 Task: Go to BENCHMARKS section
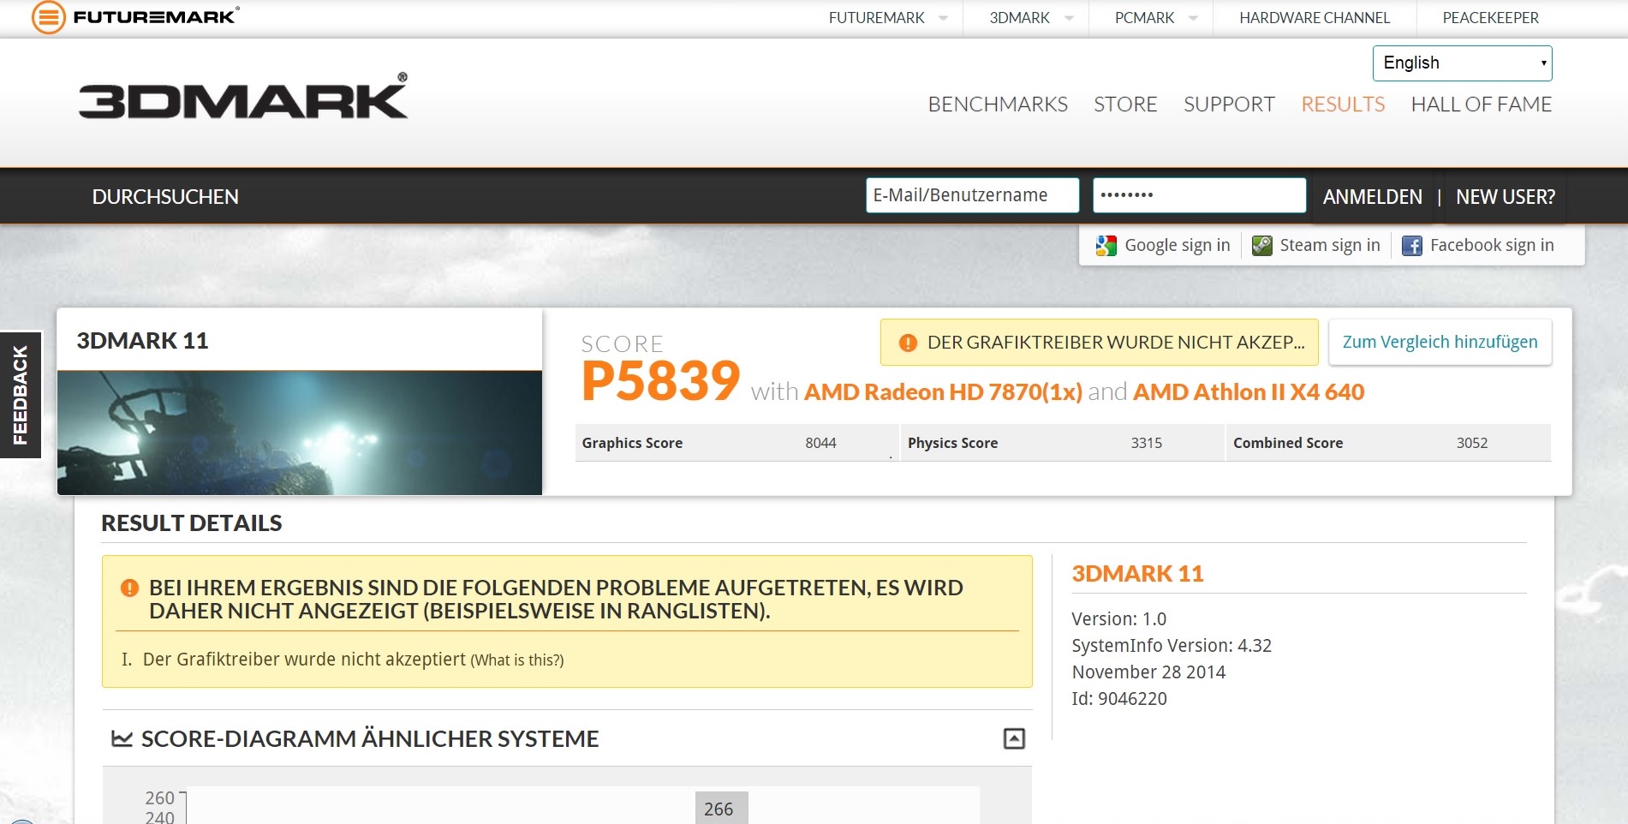[x=998, y=104]
